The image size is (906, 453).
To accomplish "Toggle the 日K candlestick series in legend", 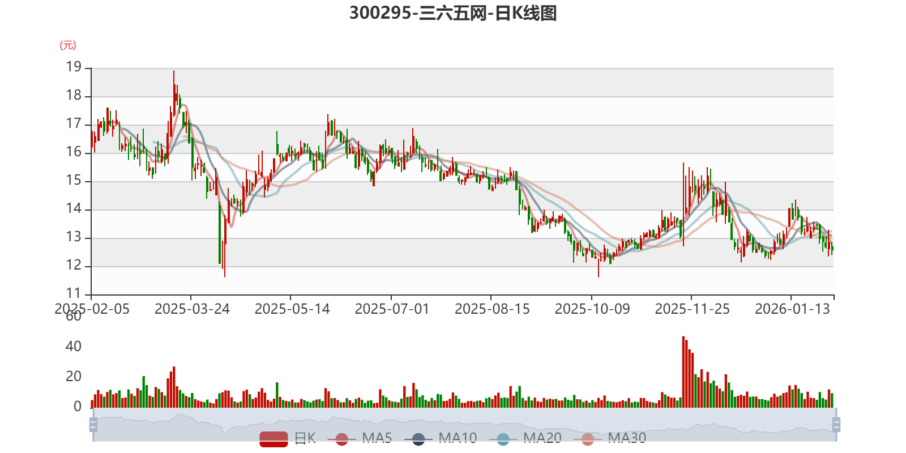I will pyautogui.click(x=288, y=439).
